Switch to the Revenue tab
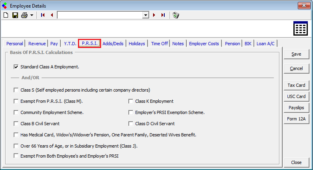This screenshot has width=313, height=170. tap(37, 44)
